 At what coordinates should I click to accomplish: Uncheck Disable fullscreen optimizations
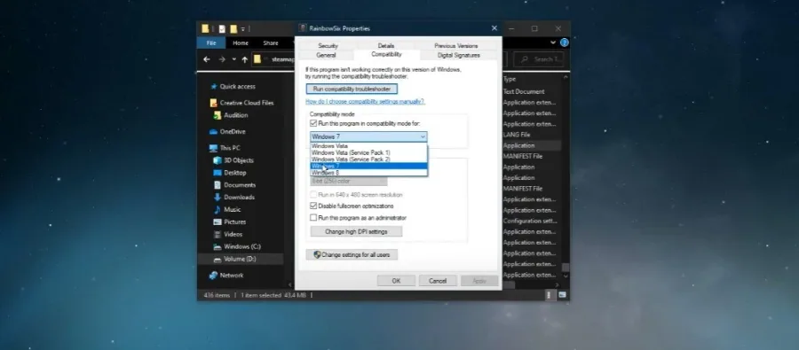pos(313,206)
